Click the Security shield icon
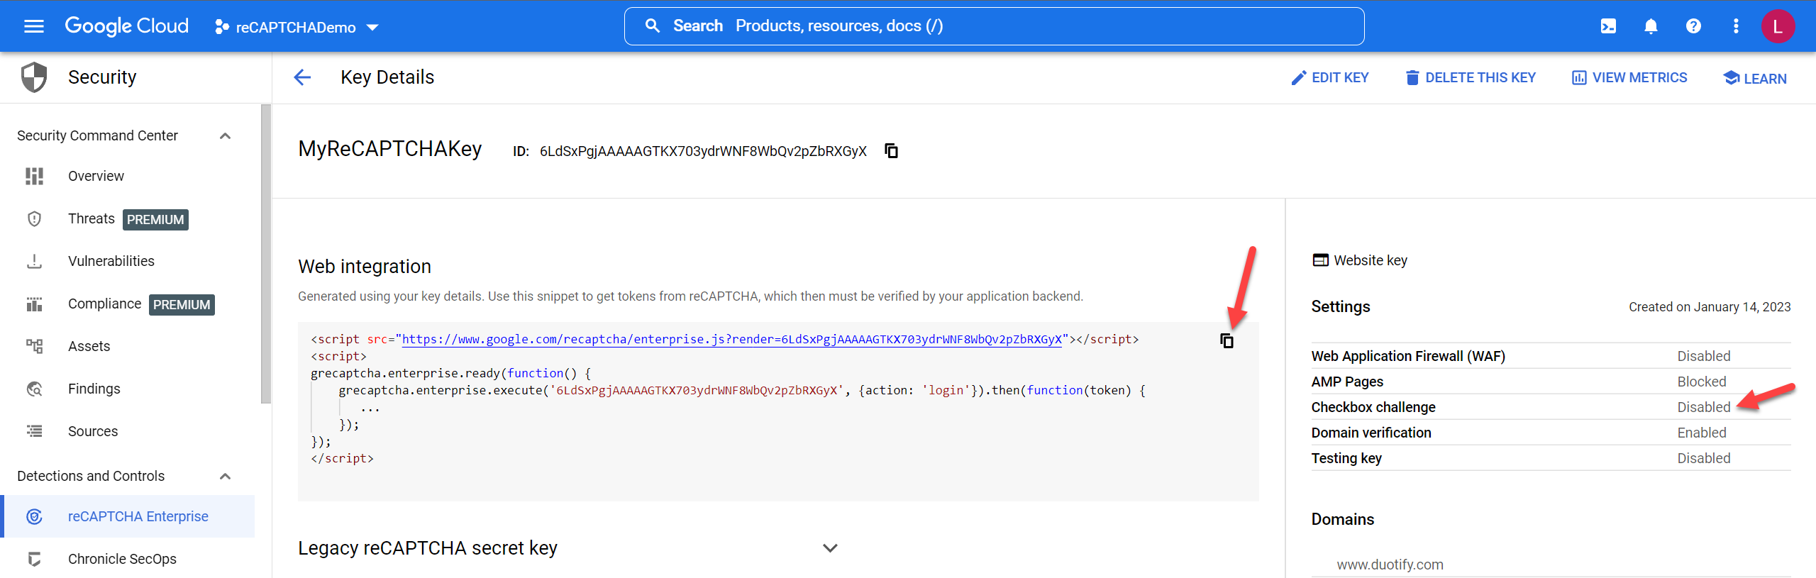Screen dimensions: 1816x578 click(x=34, y=77)
